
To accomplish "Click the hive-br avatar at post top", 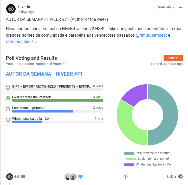I will click(x=11, y=9).
